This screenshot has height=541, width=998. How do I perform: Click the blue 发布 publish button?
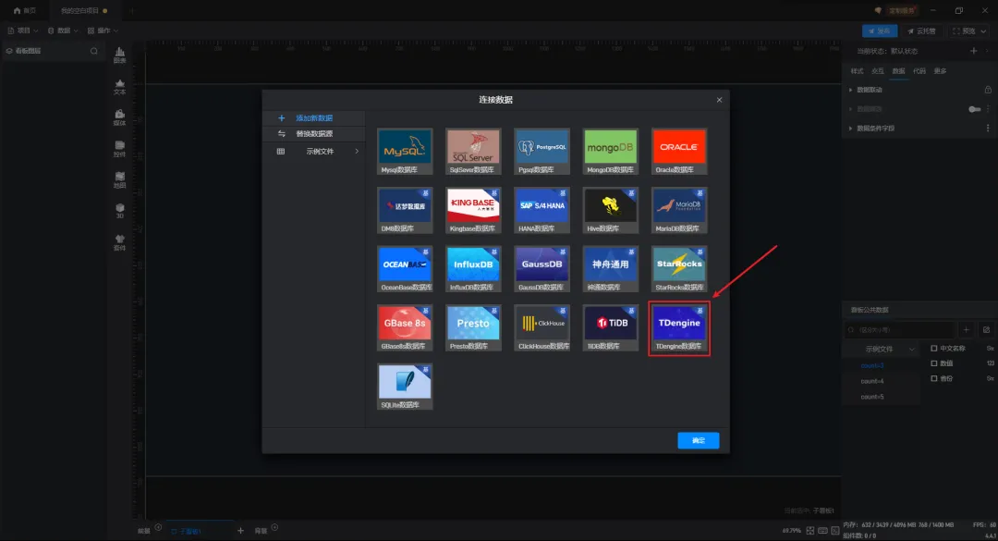(880, 31)
